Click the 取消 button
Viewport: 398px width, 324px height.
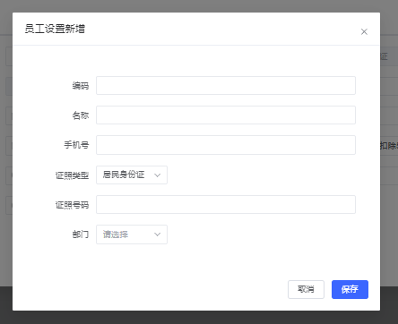(x=306, y=289)
